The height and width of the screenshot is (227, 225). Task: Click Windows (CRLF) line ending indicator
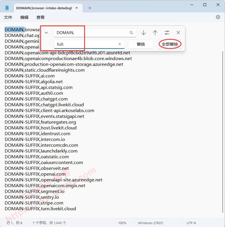tap(150, 223)
